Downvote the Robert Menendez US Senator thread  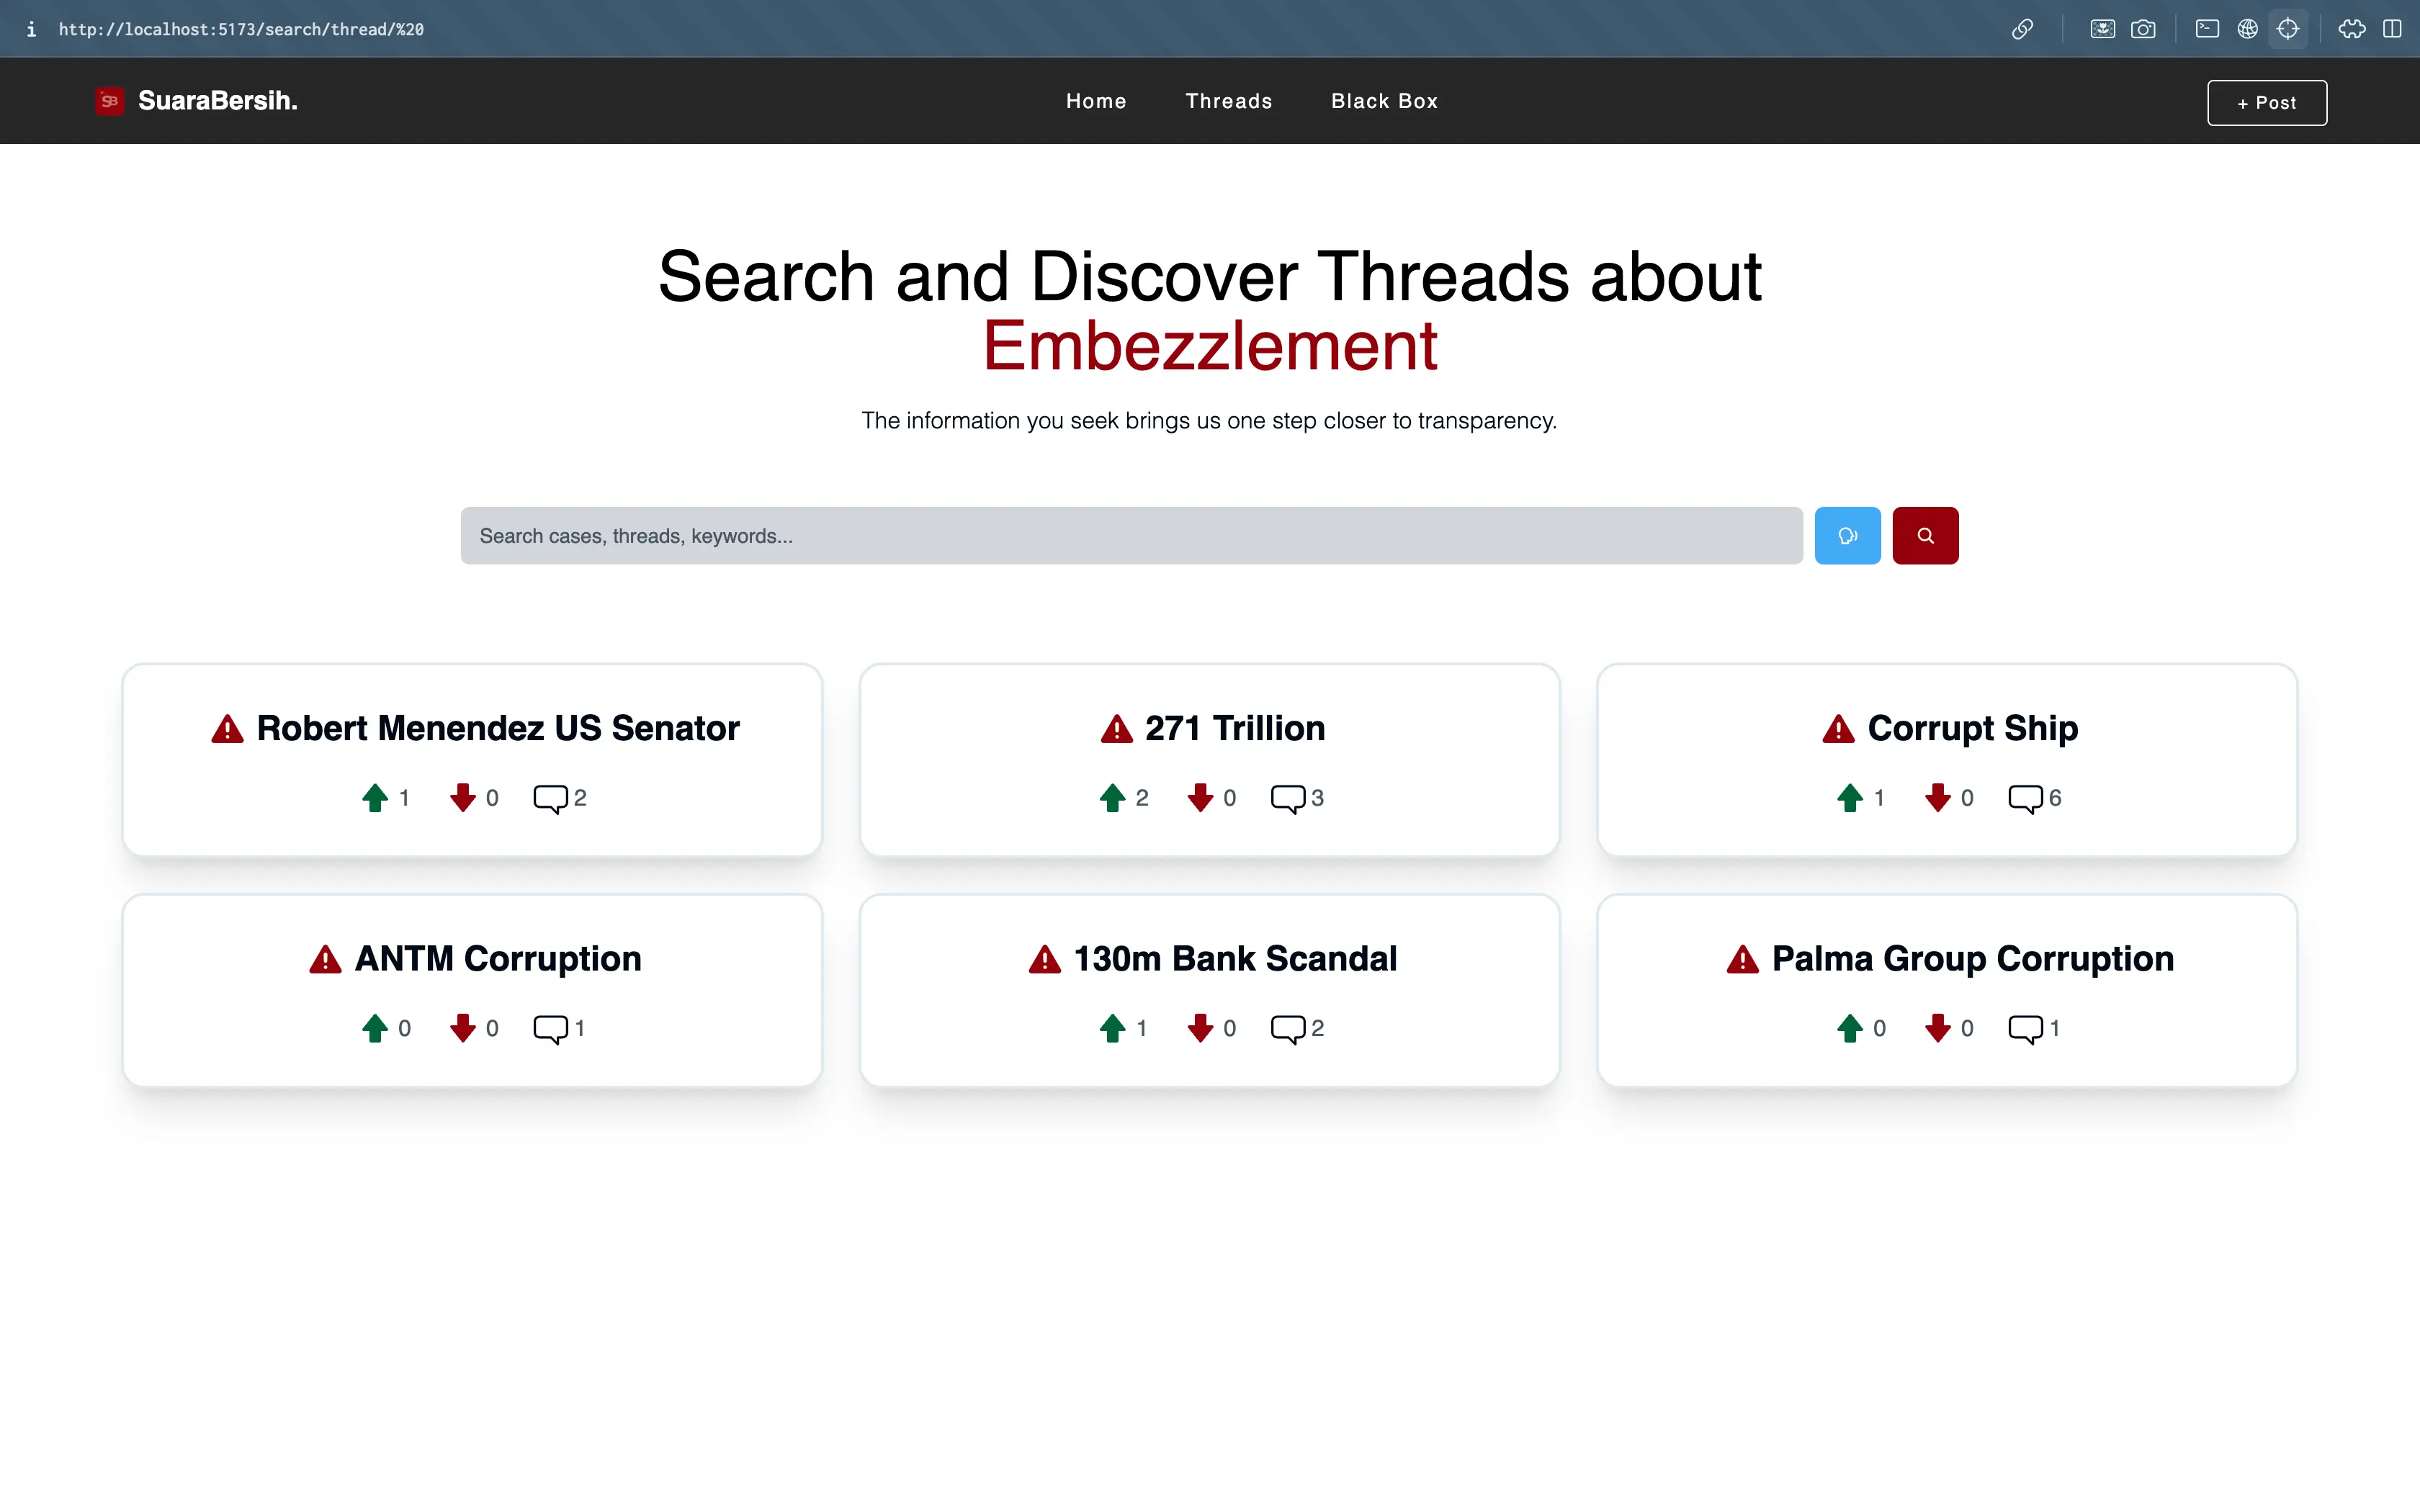(463, 798)
